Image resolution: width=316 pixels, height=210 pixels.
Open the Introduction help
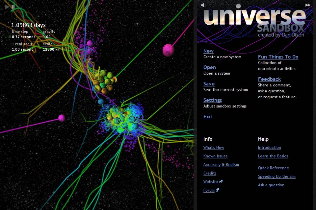click(x=270, y=148)
